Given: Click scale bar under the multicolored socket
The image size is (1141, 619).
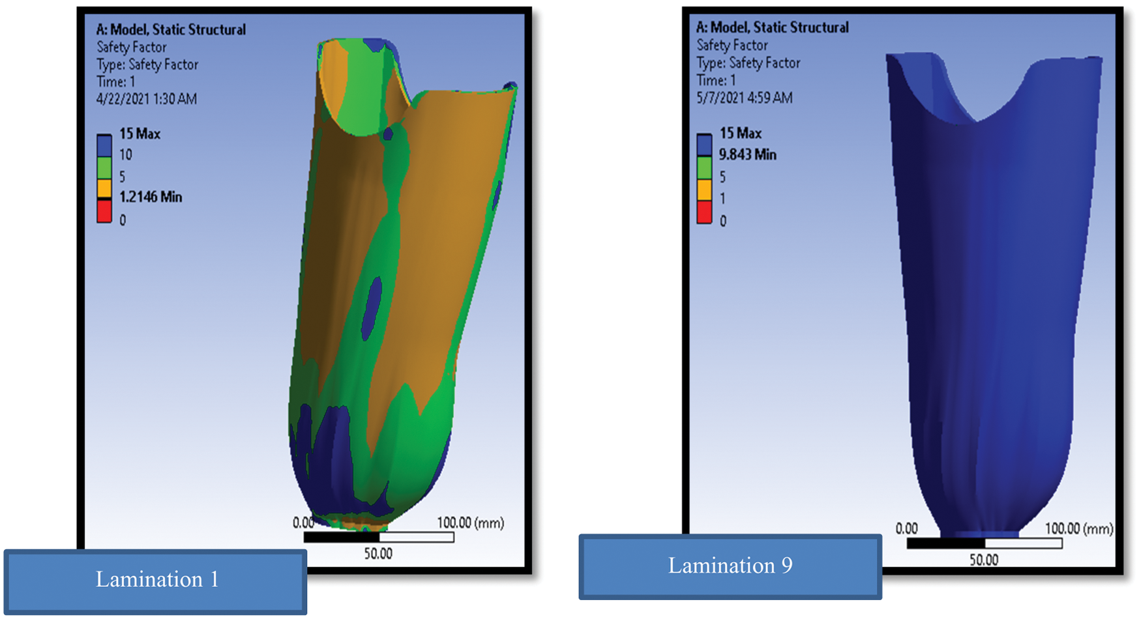Looking at the screenshot, I should tap(379, 538).
